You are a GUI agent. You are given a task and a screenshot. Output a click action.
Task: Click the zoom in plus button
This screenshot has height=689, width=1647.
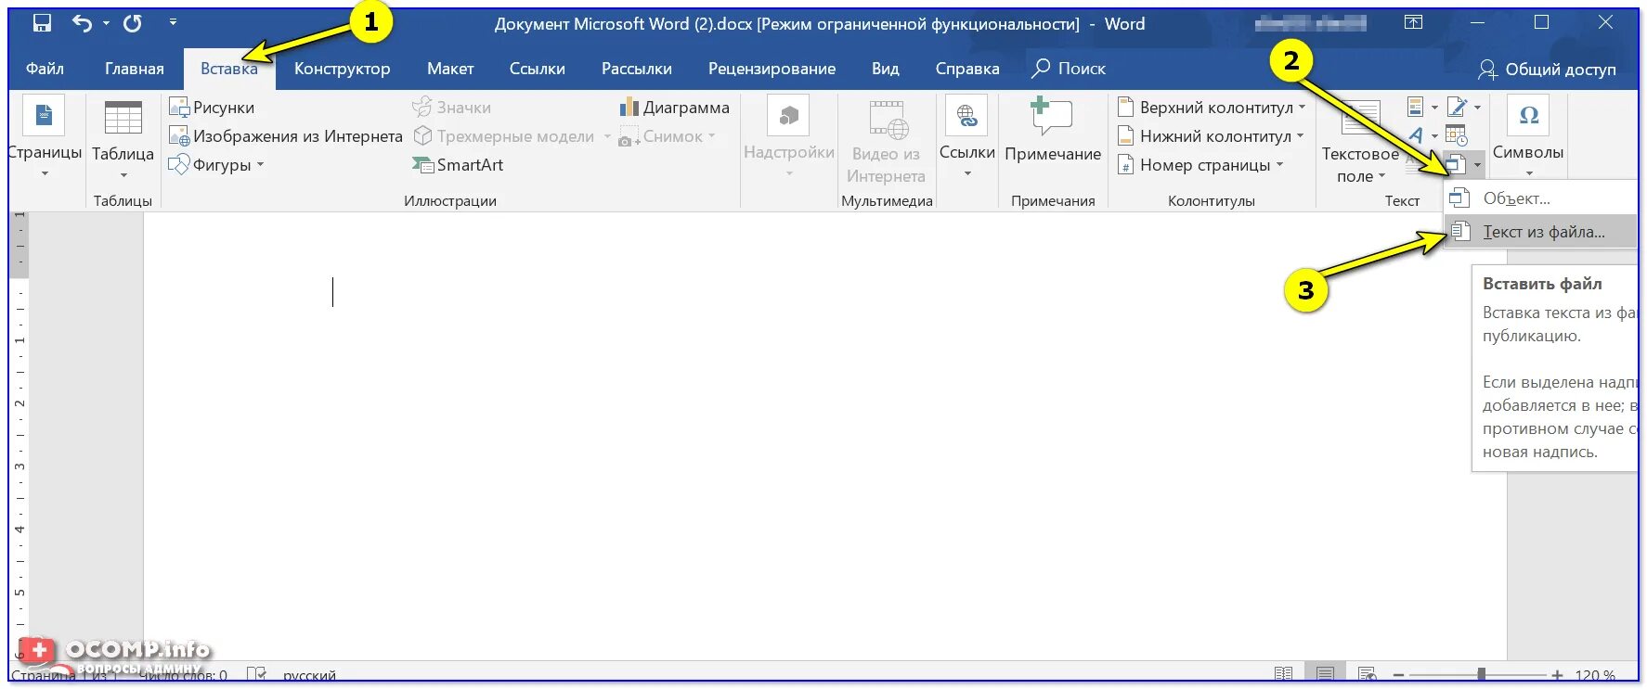click(x=1557, y=675)
